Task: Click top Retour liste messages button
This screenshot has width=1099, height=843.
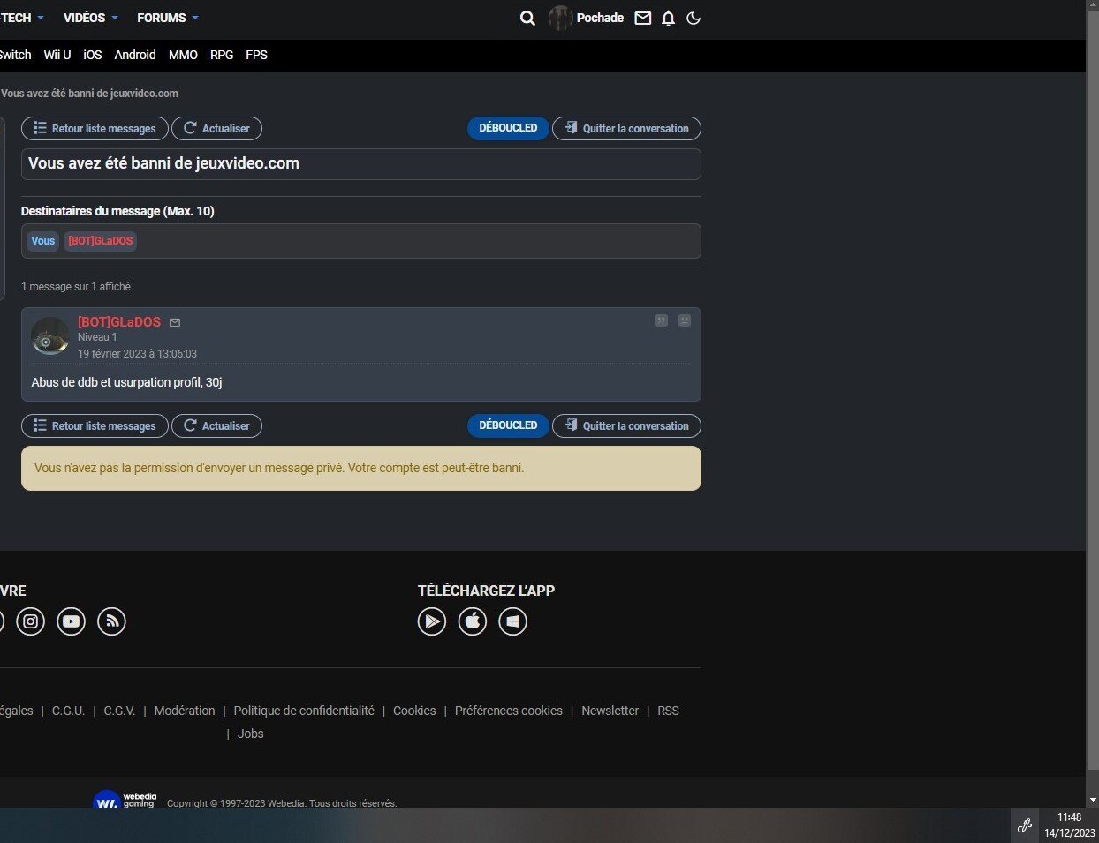Action: click(95, 128)
